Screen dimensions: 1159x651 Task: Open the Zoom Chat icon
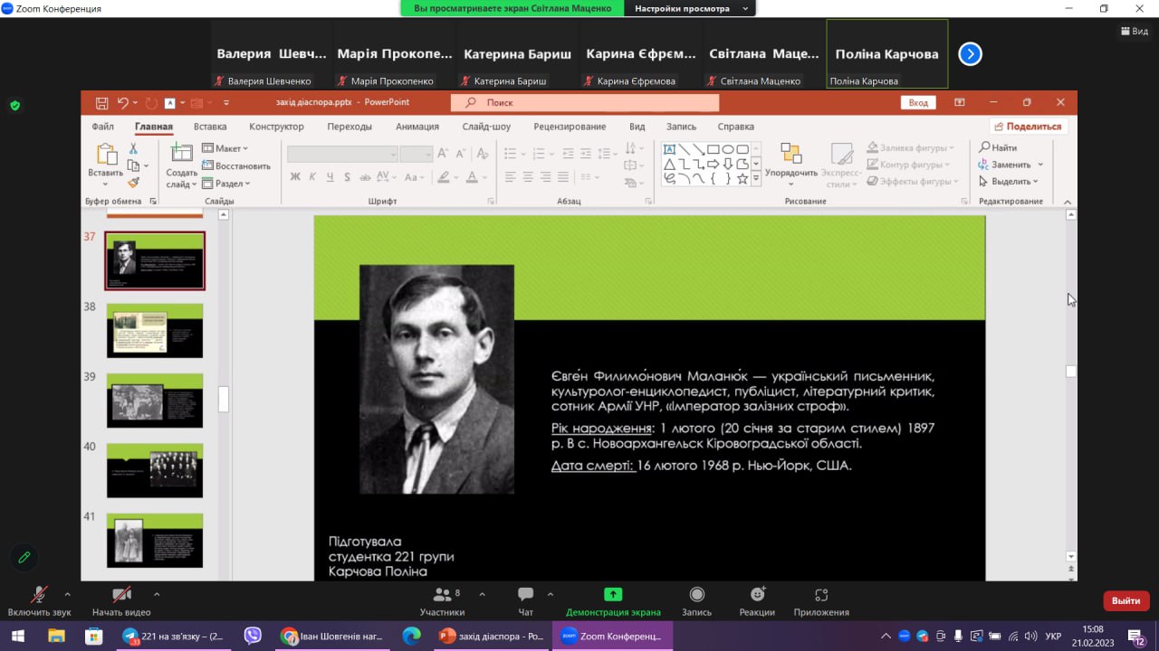tap(525, 595)
